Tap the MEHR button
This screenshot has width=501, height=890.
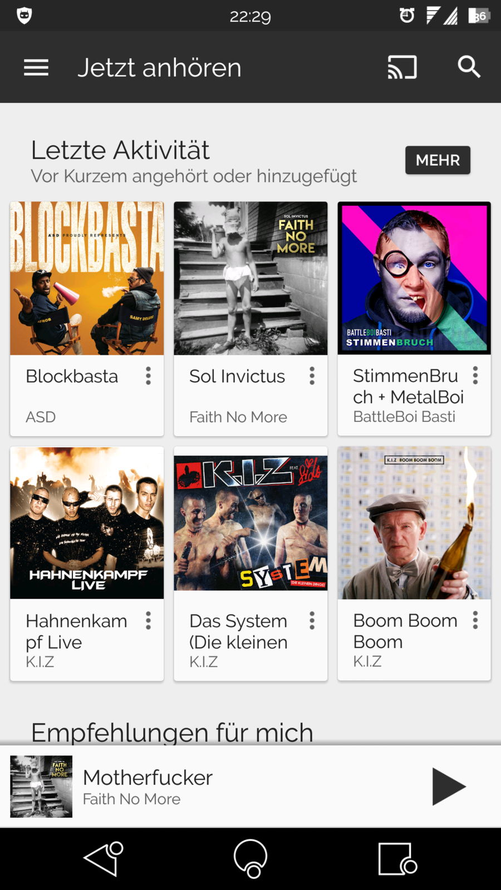point(438,160)
